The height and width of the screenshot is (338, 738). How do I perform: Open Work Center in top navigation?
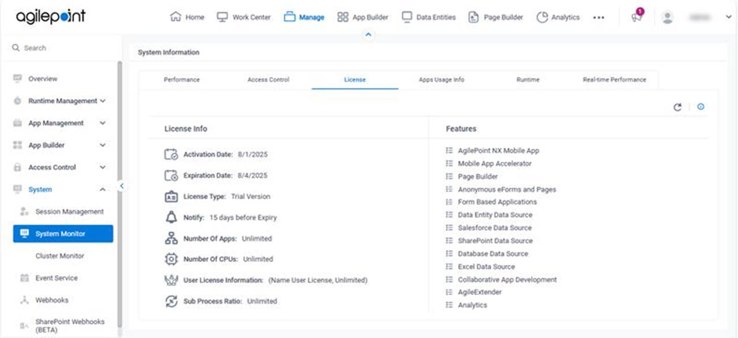point(244,17)
